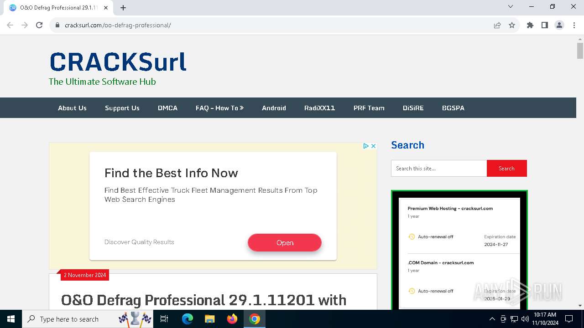Click the address bar URL
Screen dimensions: 584x328
click(x=118, y=26)
